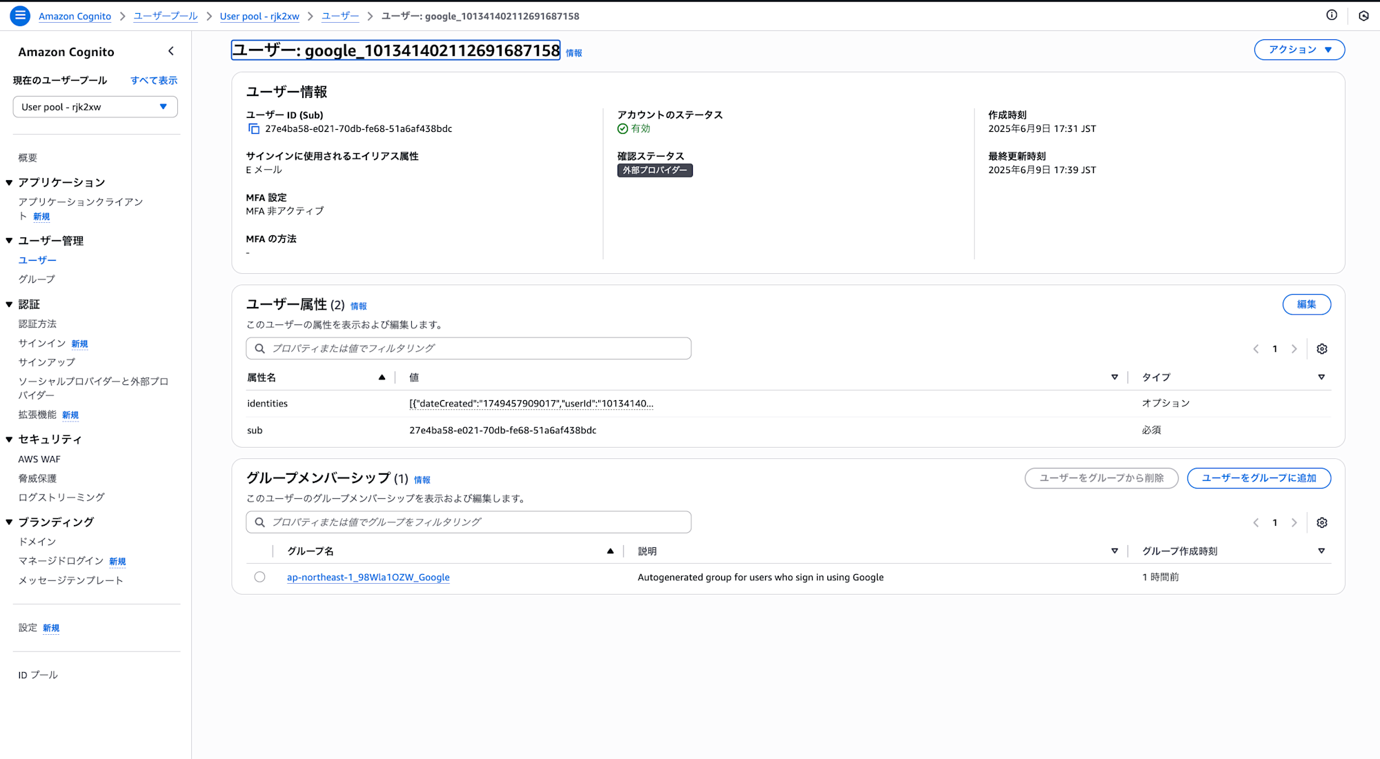Open 概要 in sidebar
This screenshot has width=1380, height=759.
(x=28, y=158)
